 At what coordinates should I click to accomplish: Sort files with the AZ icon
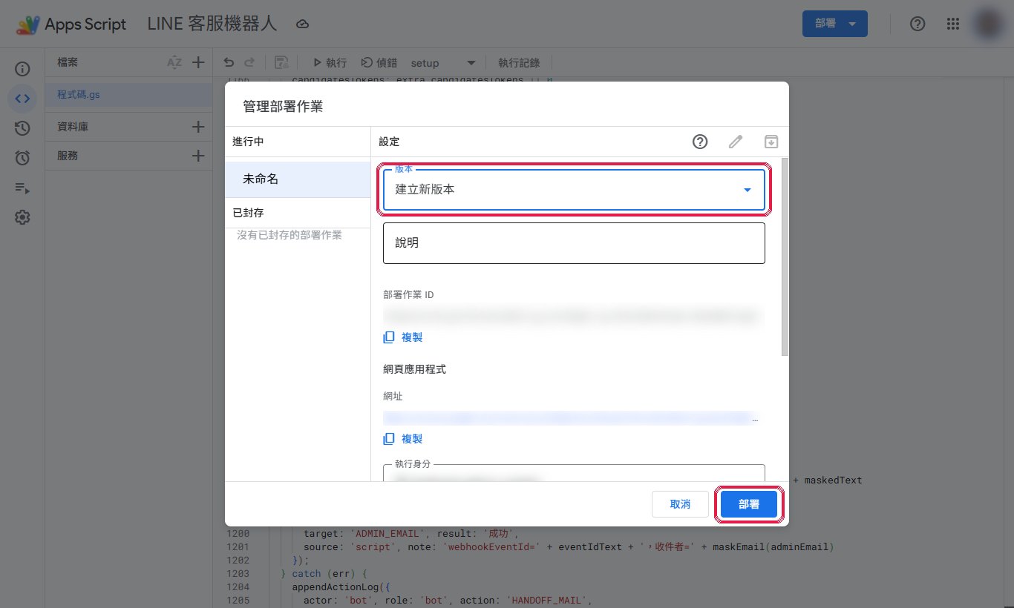click(x=174, y=63)
